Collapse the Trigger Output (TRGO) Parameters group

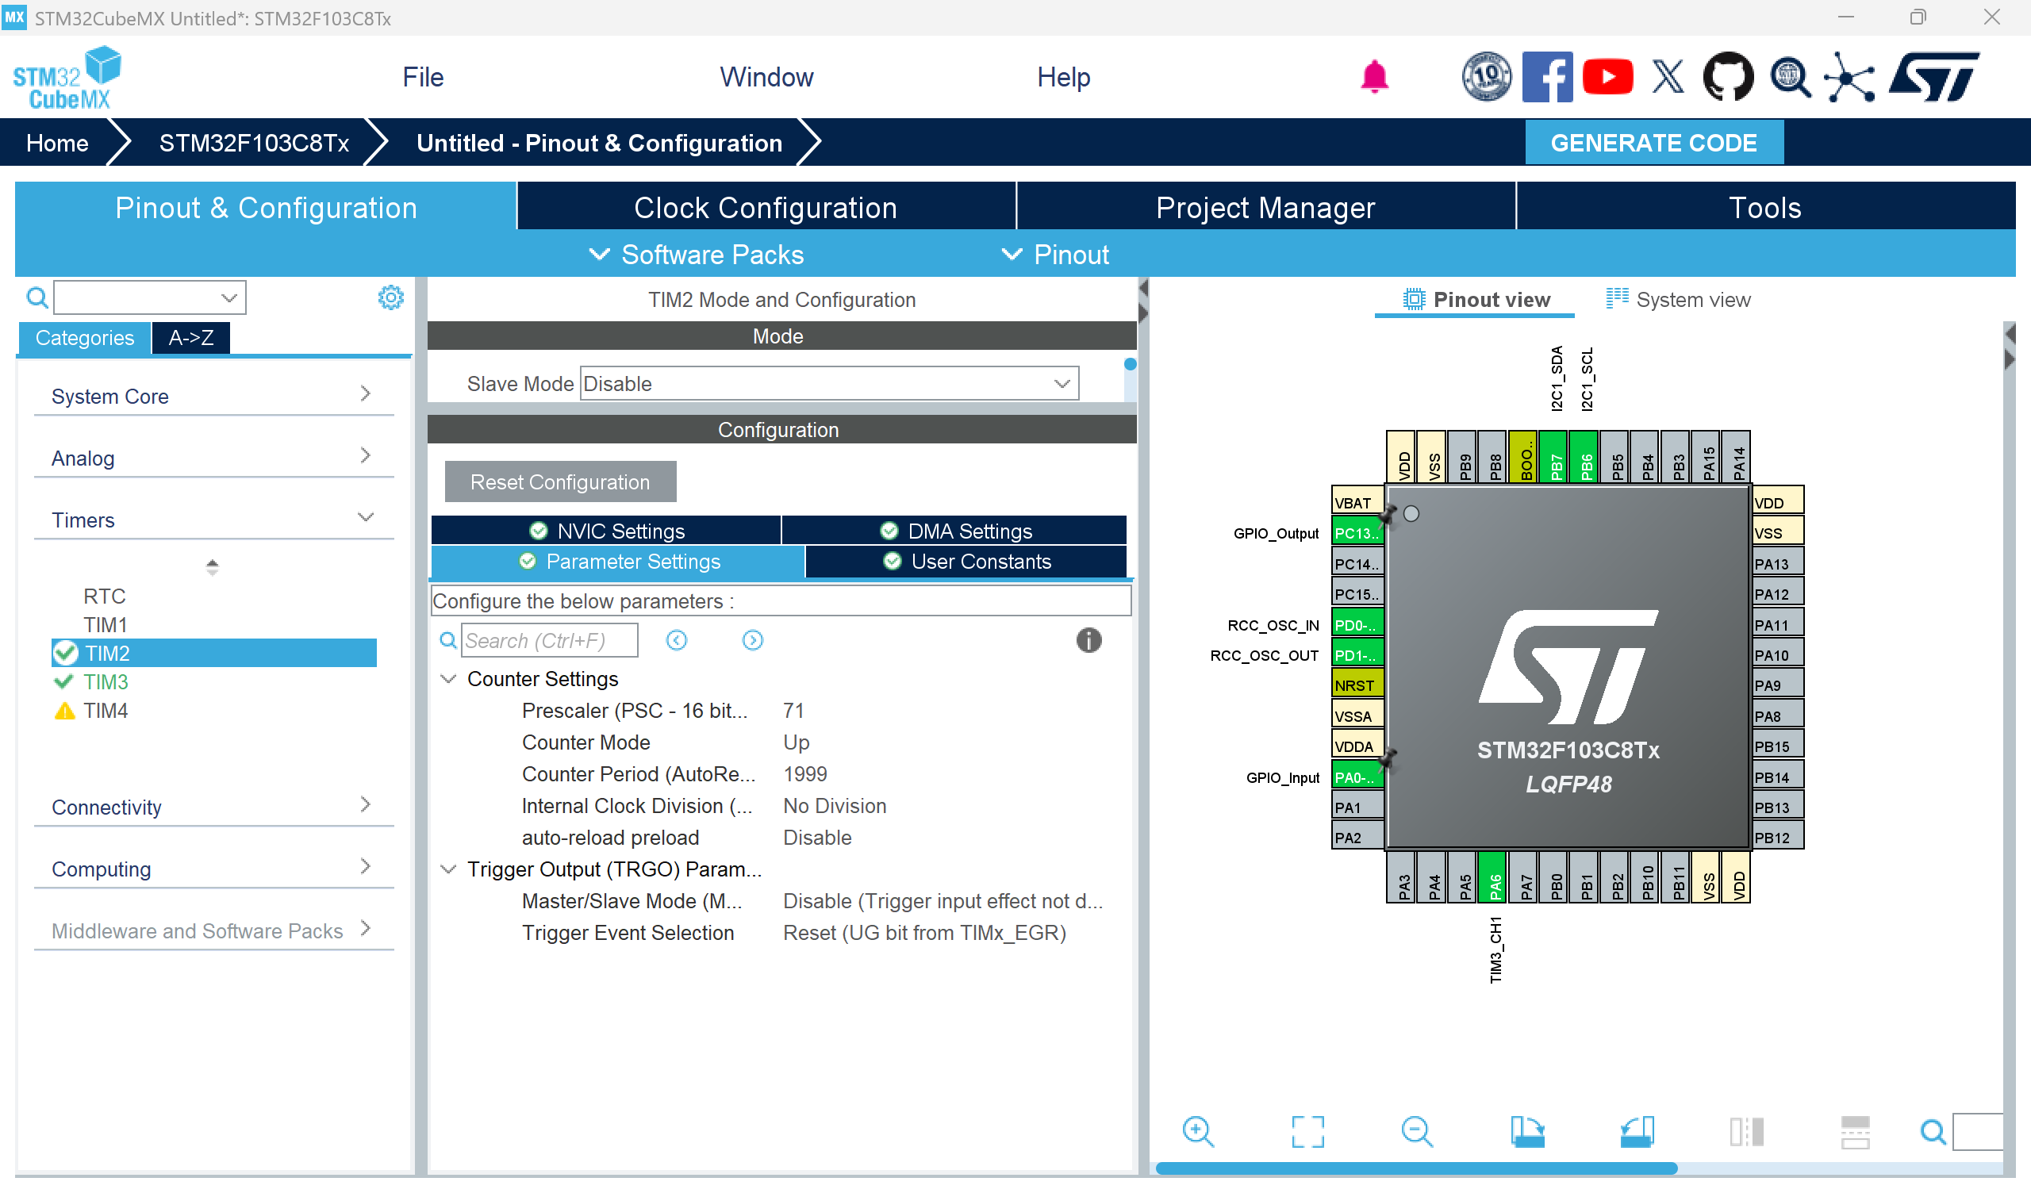click(x=448, y=869)
